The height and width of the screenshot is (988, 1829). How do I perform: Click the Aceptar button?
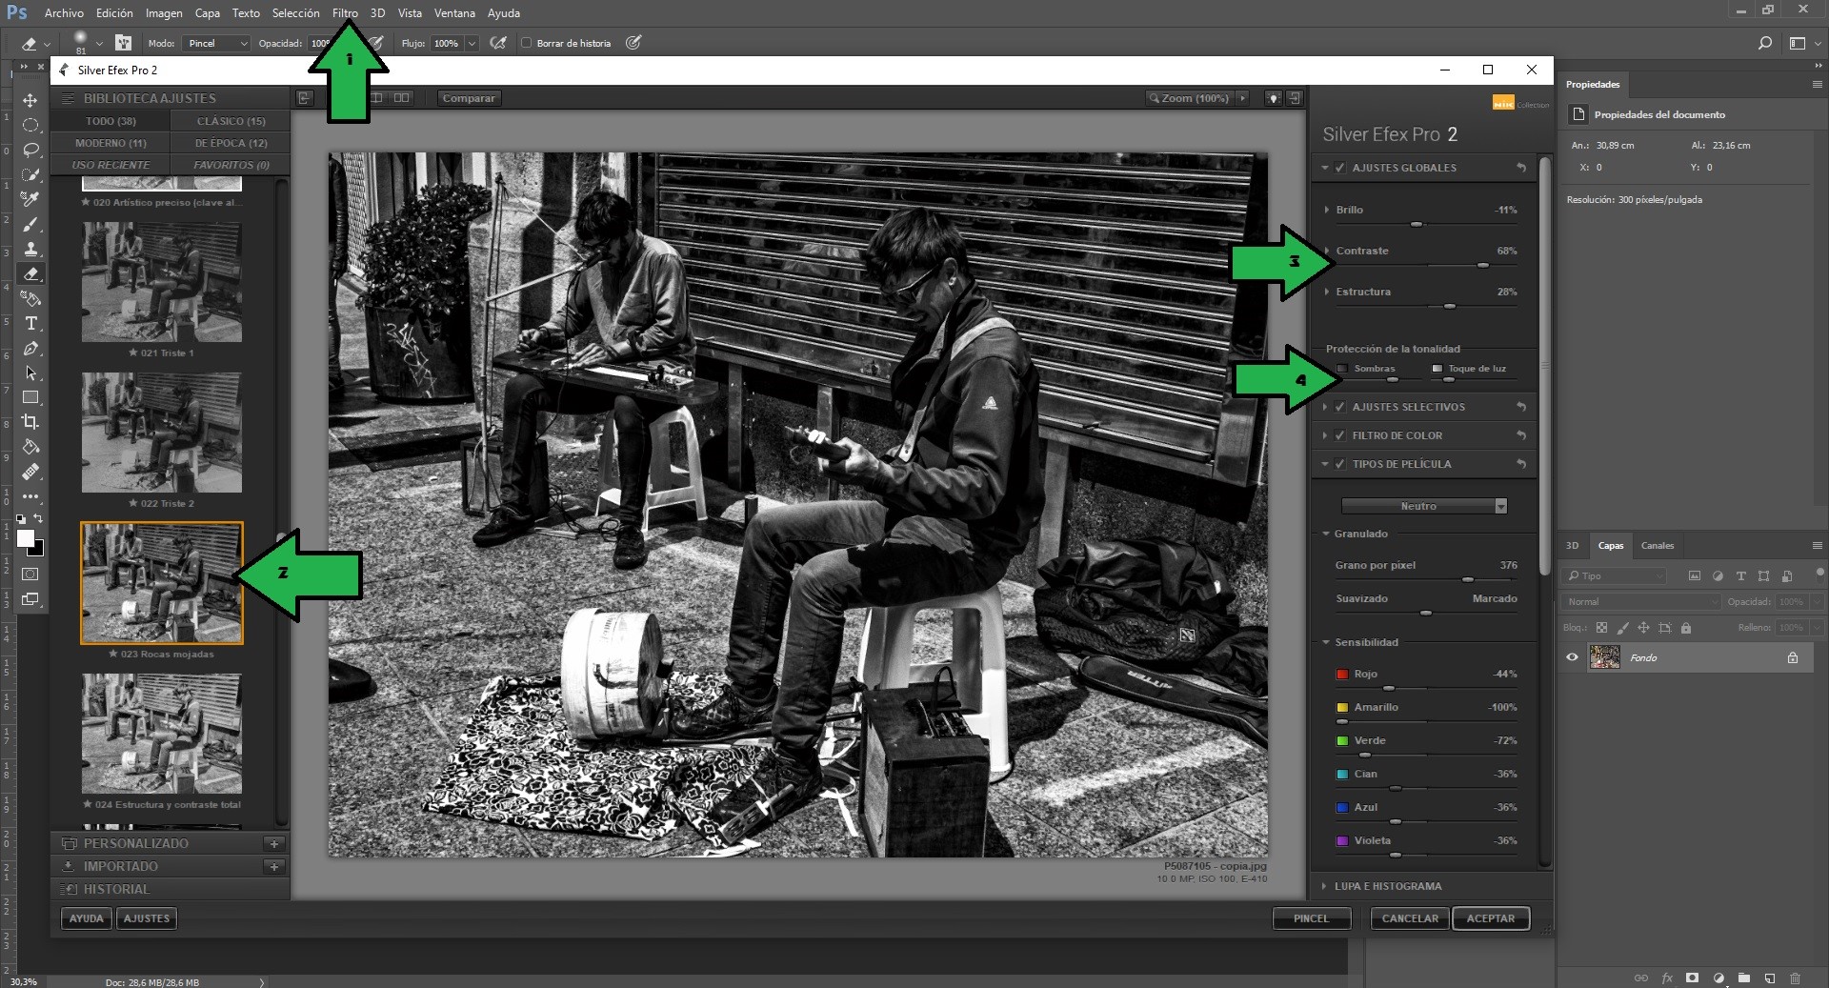point(1491,918)
